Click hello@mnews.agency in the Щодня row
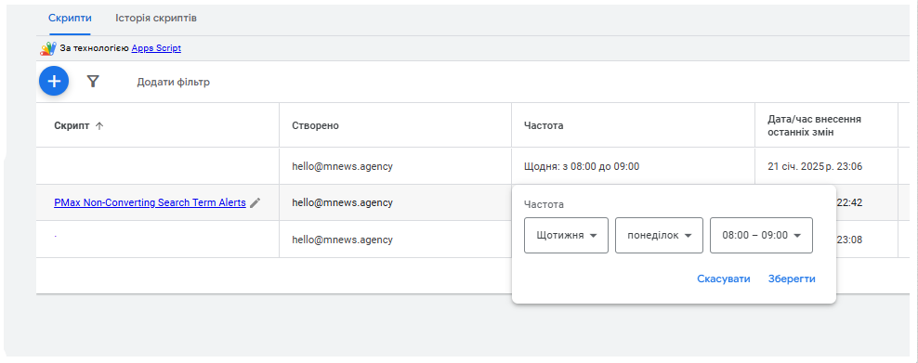Screen dimensions: 918x363 343,166
